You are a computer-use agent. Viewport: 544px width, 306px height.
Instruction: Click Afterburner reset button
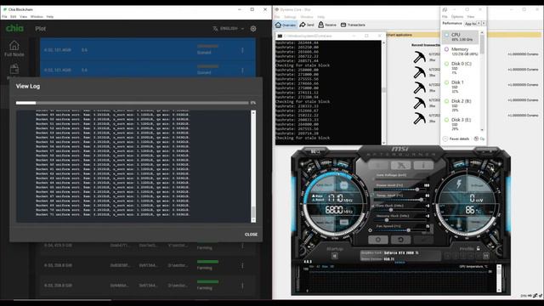tap(400, 240)
